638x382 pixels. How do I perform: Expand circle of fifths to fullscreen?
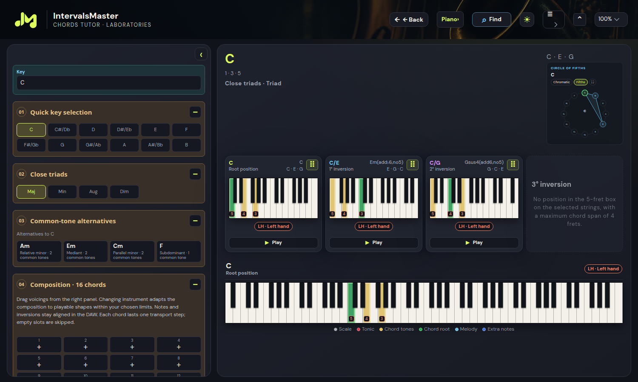[x=592, y=82]
